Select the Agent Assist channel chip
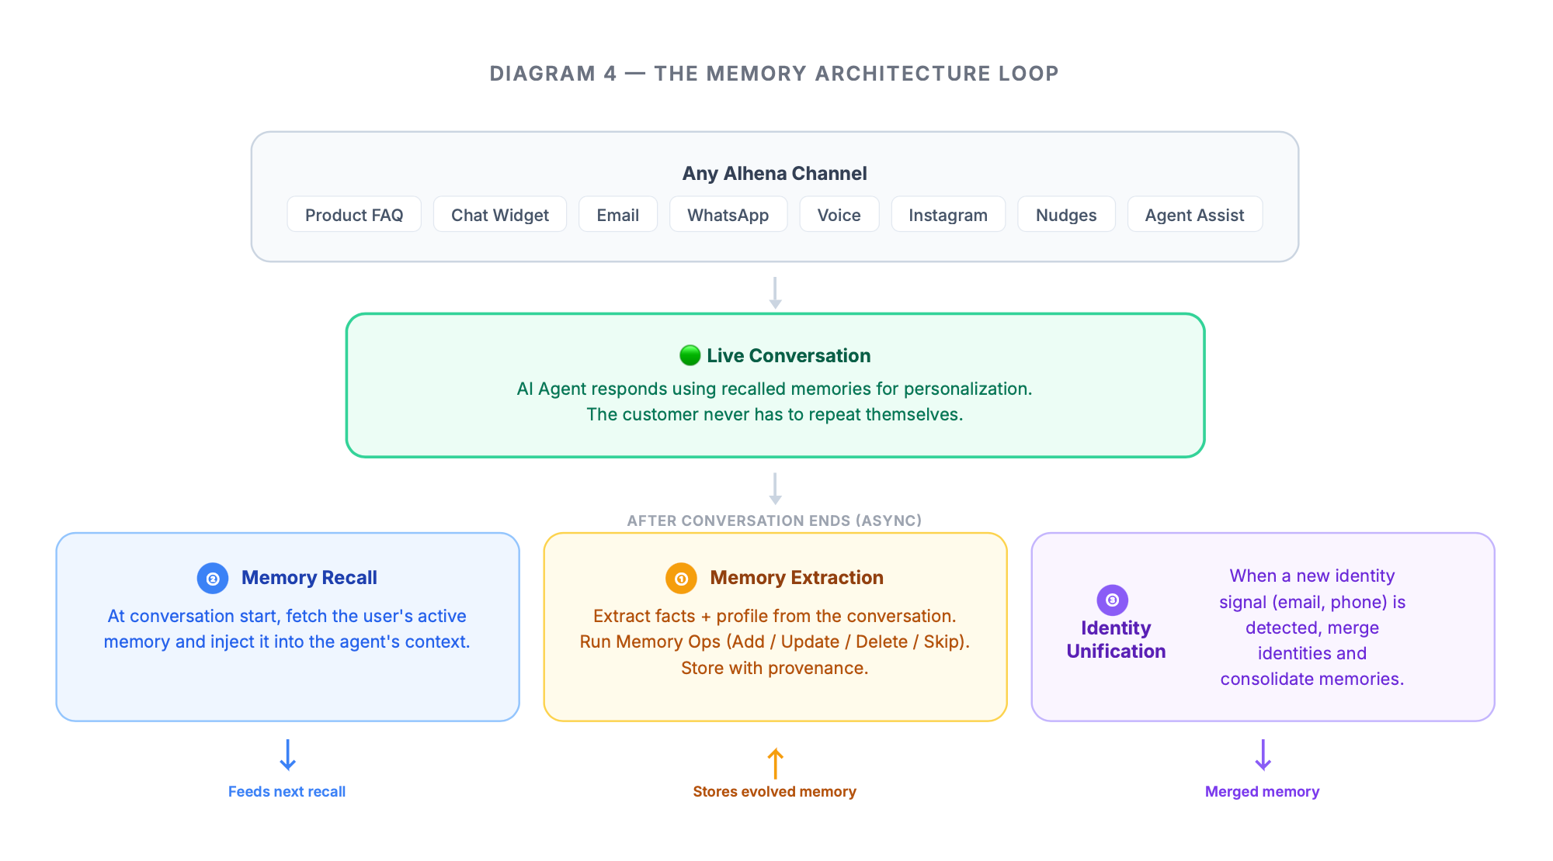The width and height of the screenshot is (1553, 861). click(x=1194, y=215)
